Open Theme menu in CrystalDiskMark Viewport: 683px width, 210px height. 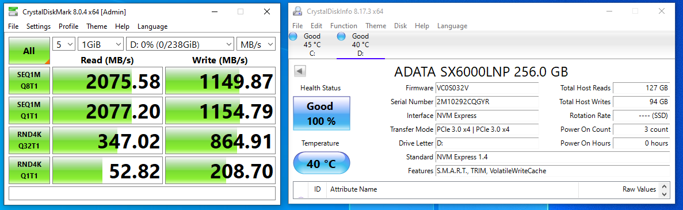pos(97,26)
